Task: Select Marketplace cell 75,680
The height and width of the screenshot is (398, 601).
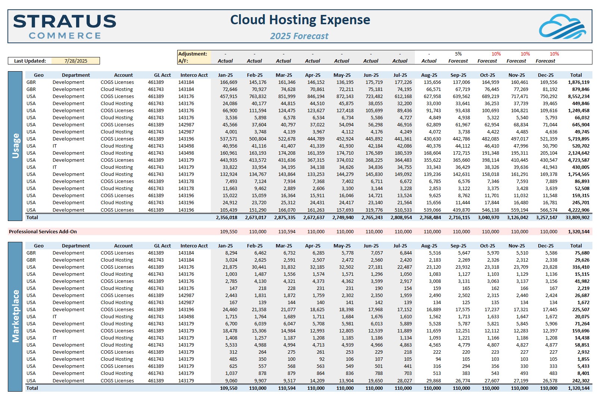Action: tap(582, 253)
